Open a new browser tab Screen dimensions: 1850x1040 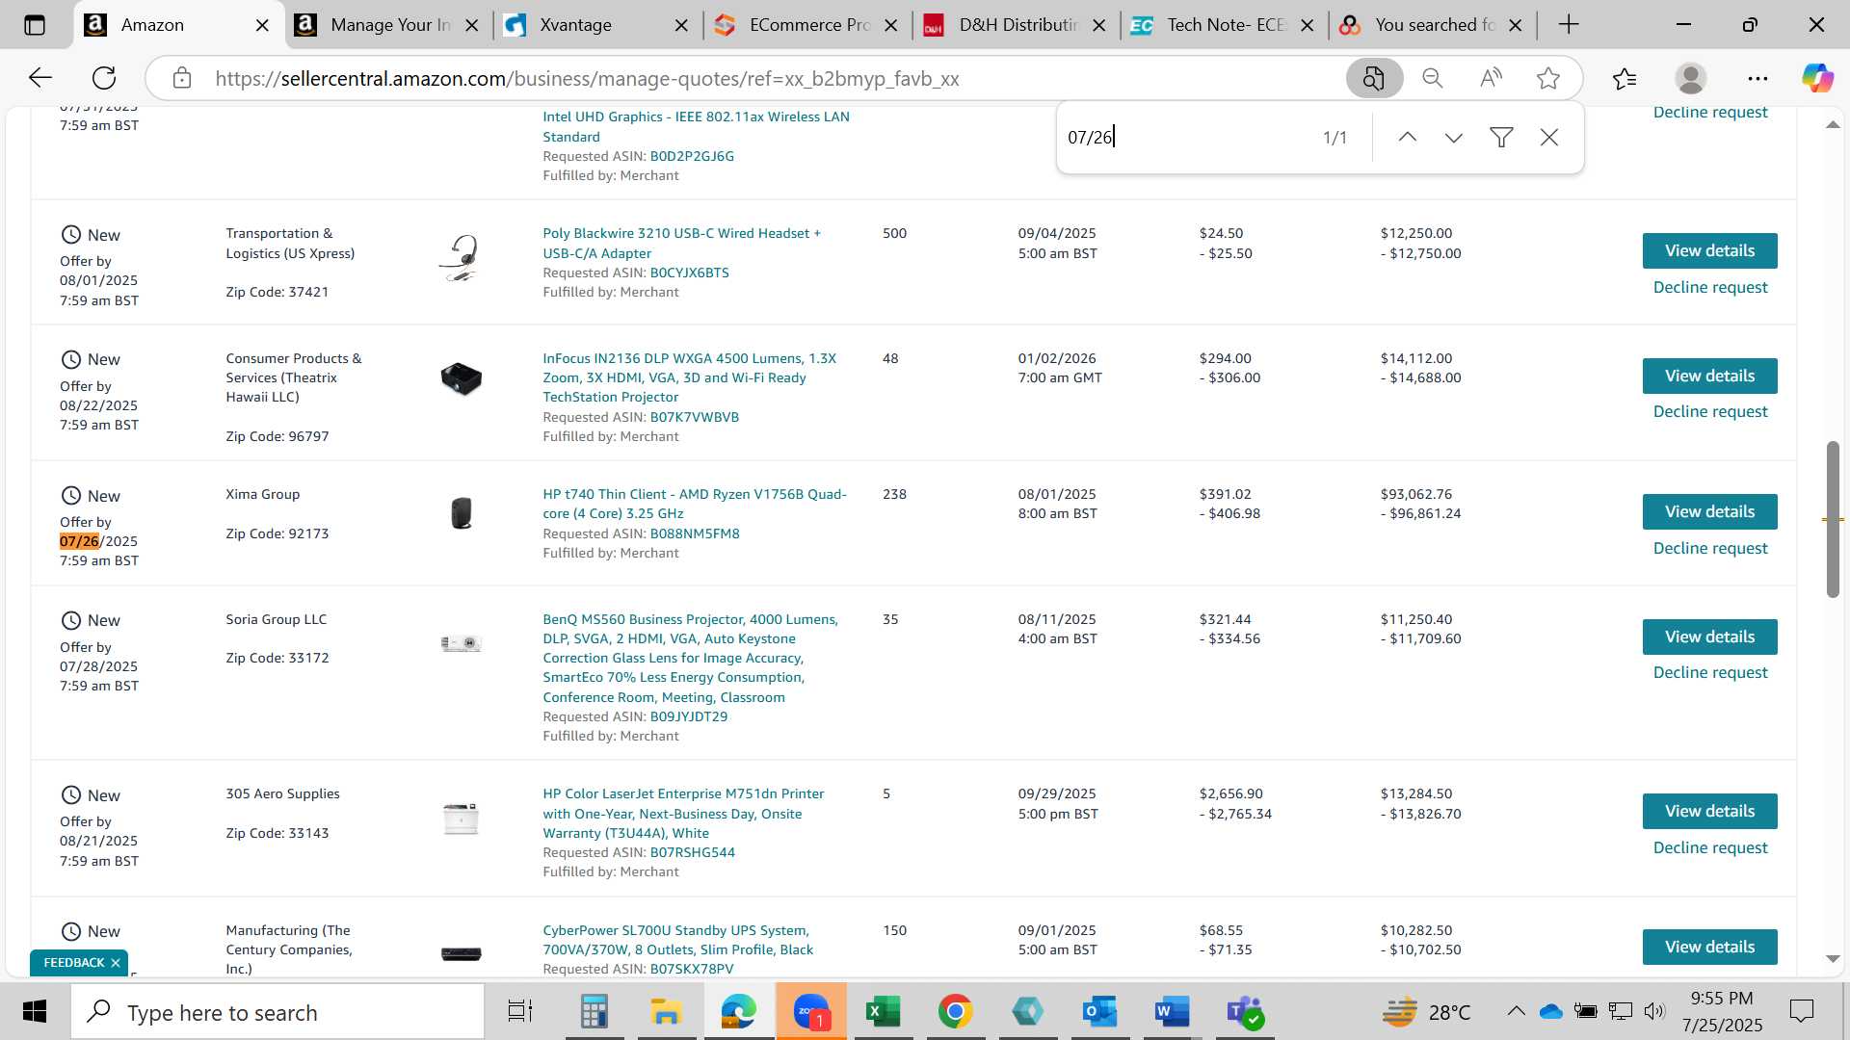click(x=1569, y=25)
